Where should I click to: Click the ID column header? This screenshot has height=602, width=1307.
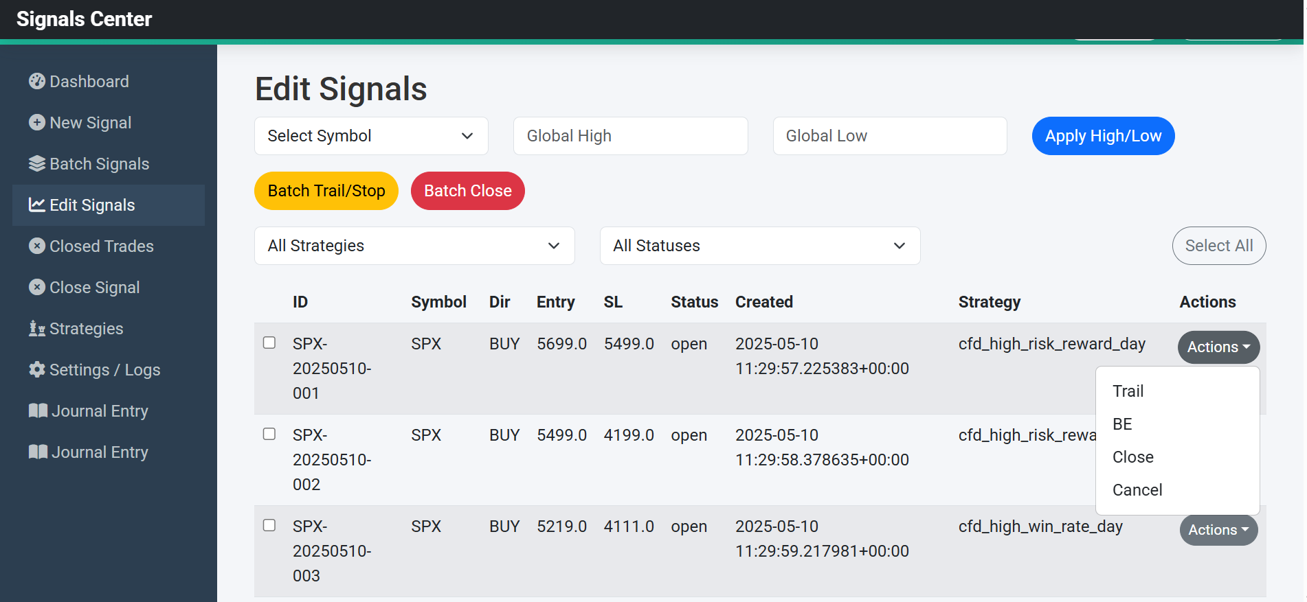point(300,302)
